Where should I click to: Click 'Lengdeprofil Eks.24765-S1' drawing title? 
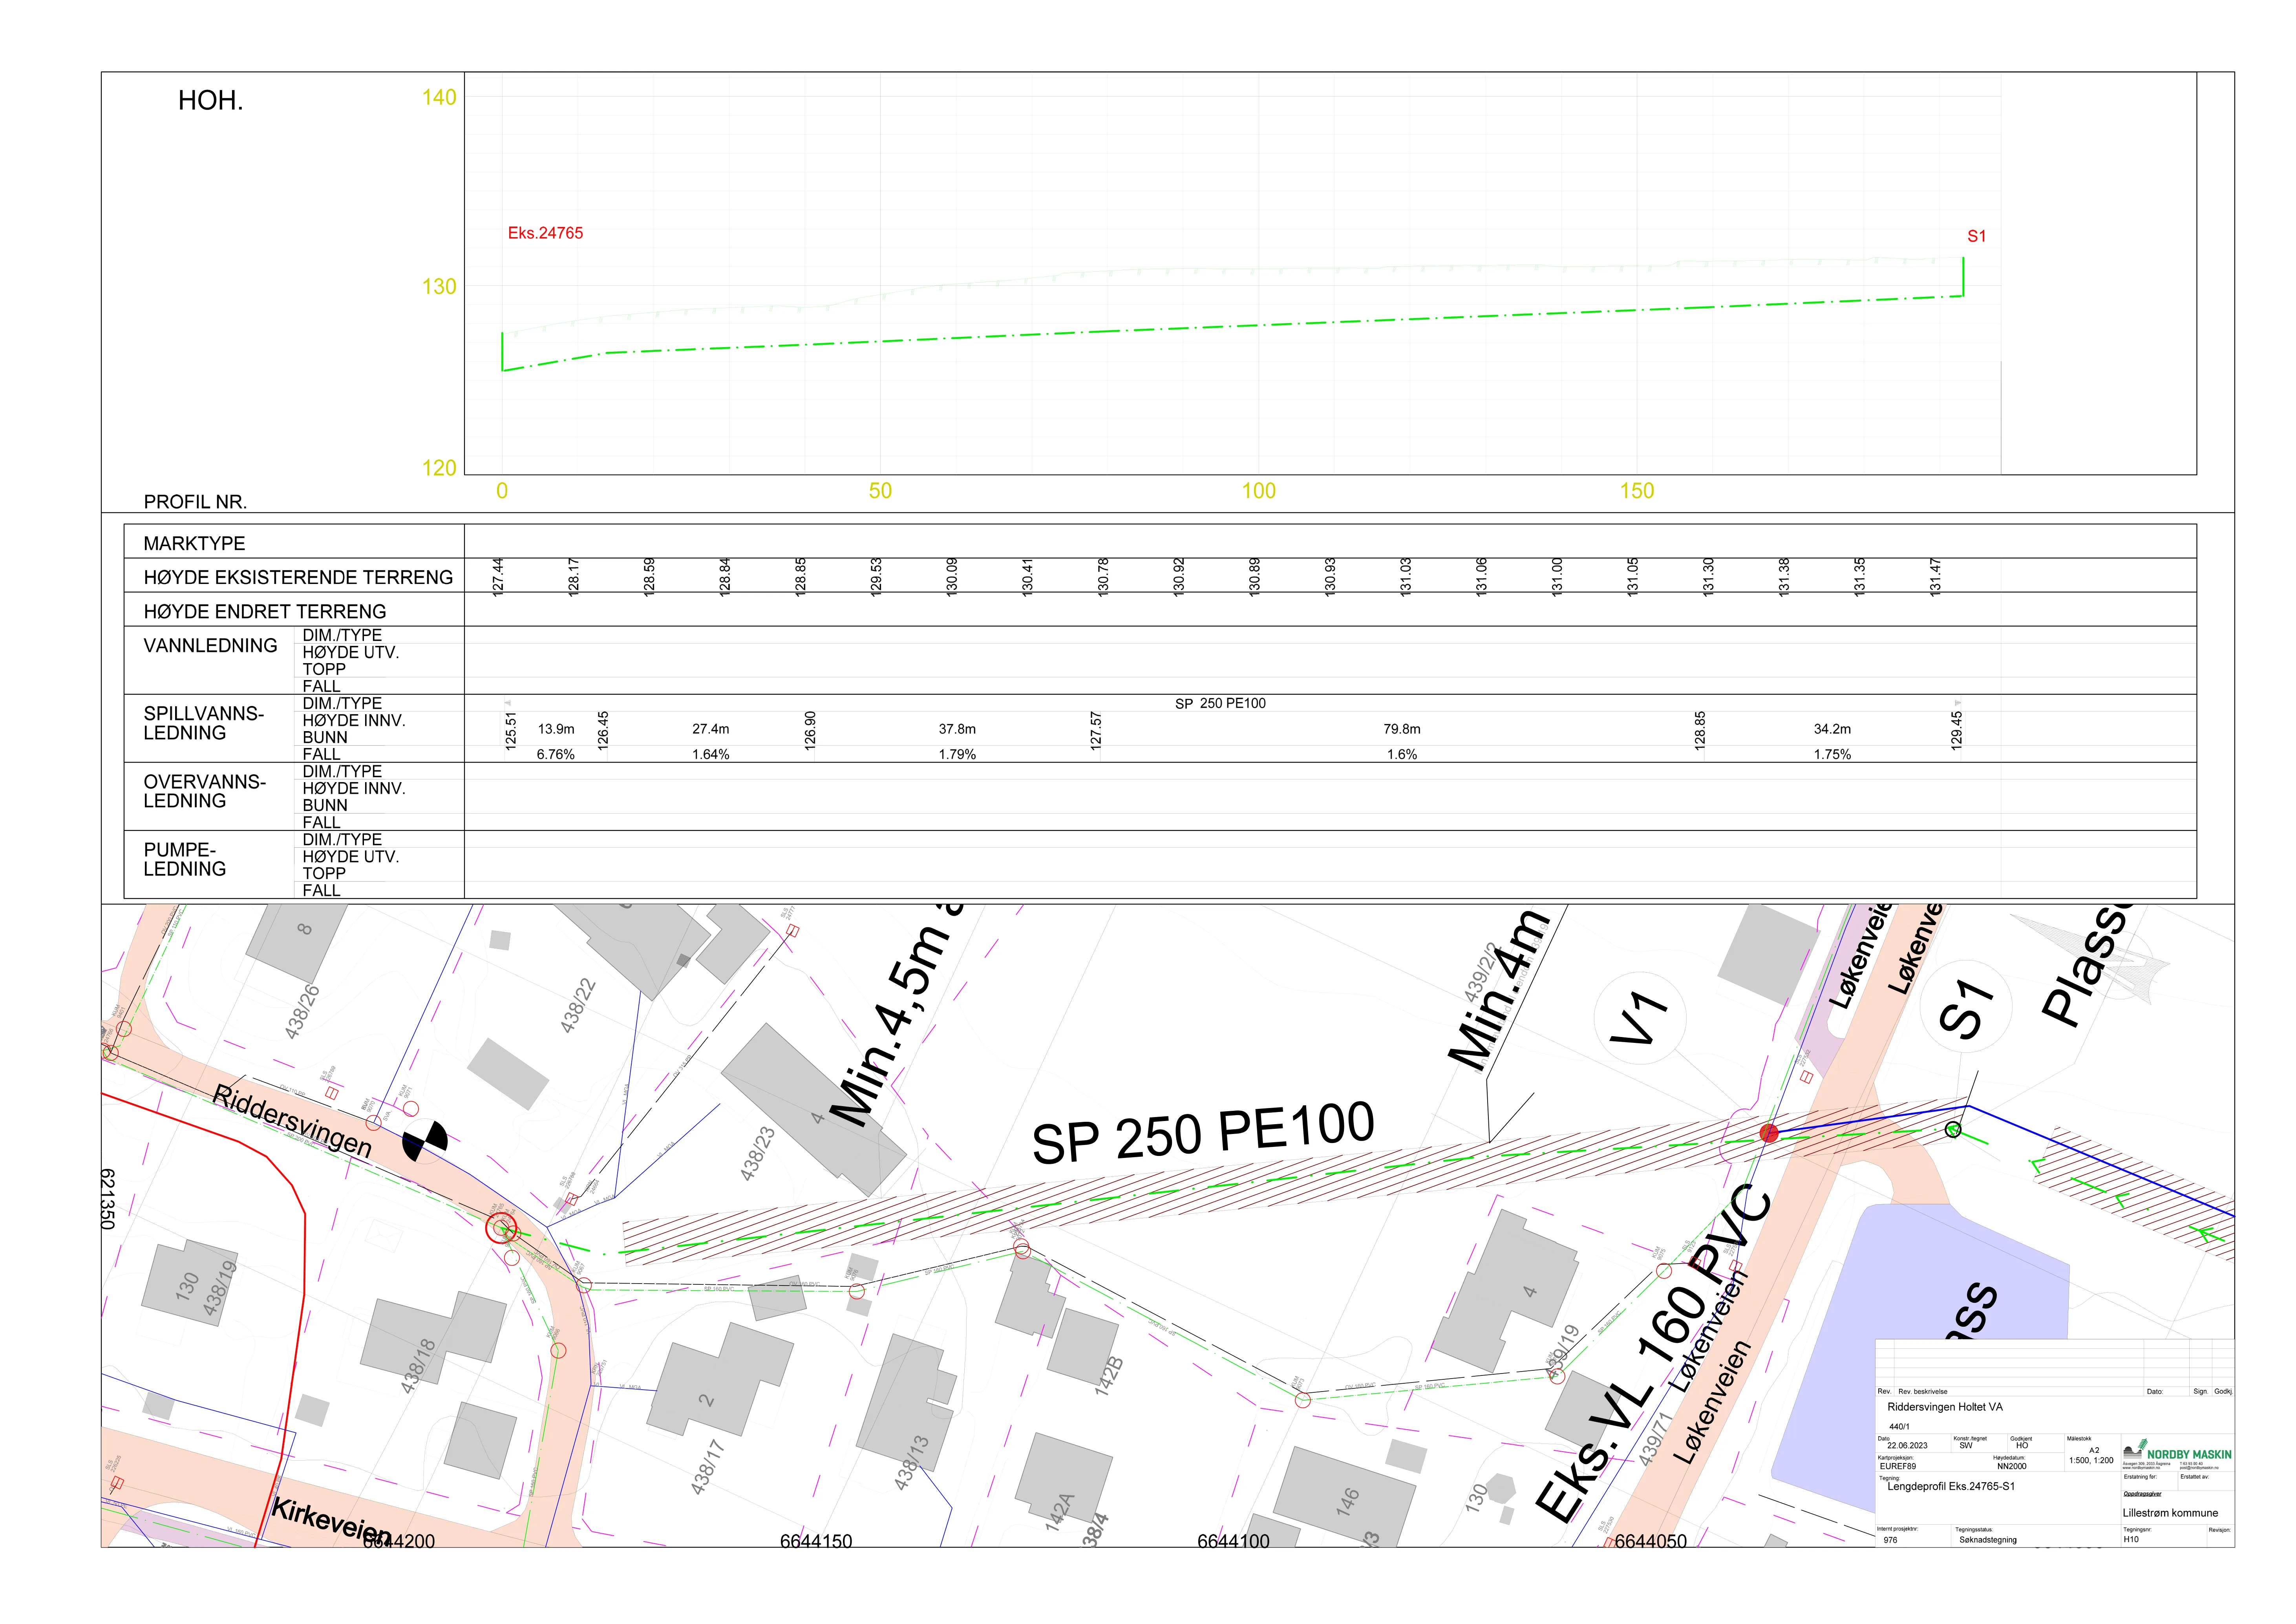point(1951,1486)
